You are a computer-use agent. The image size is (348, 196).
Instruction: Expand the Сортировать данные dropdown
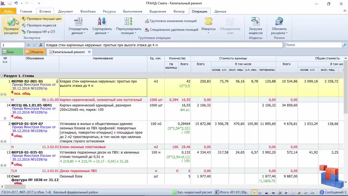pos(102,31)
